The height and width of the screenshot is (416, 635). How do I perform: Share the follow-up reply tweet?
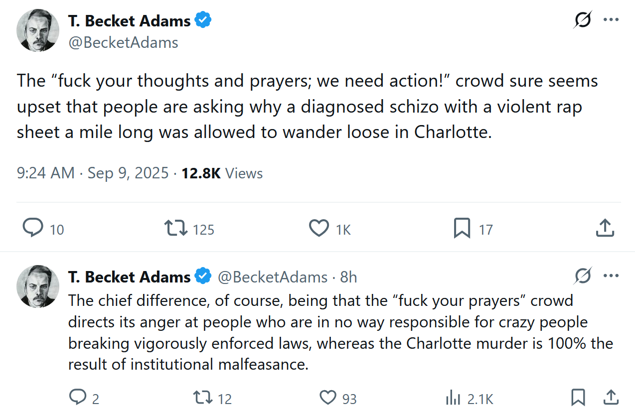coord(610,398)
